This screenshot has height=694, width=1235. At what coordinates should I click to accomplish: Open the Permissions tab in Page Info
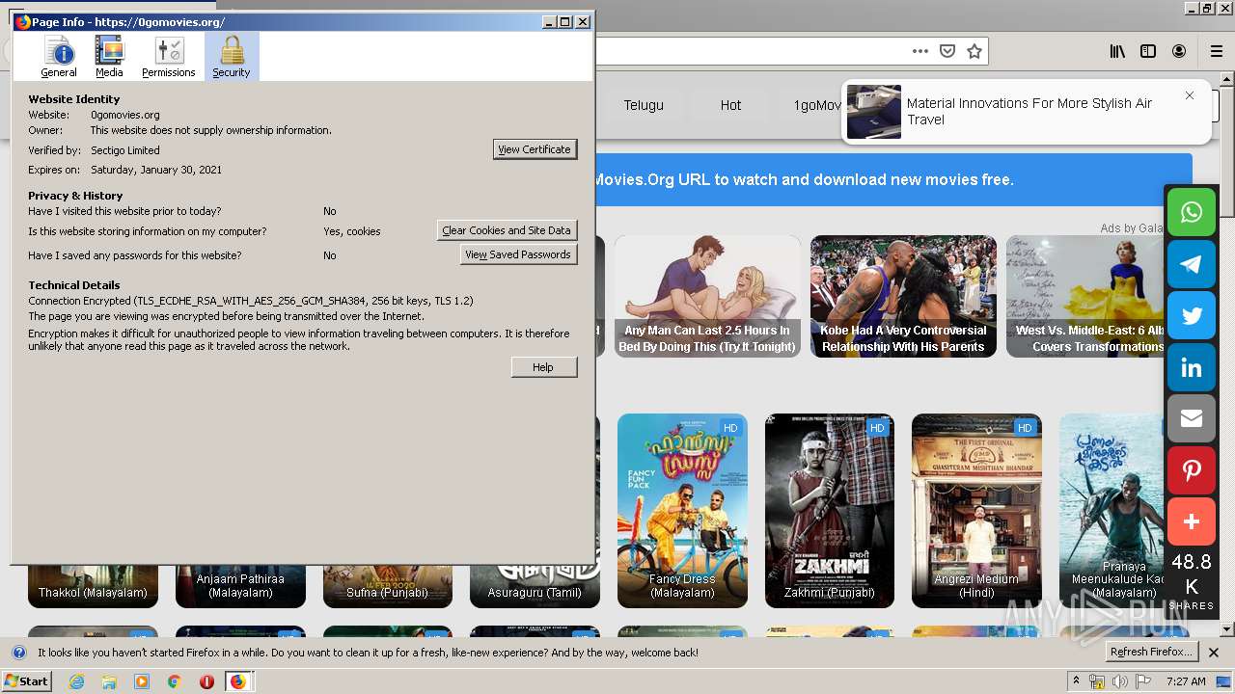click(x=169, y=57)
